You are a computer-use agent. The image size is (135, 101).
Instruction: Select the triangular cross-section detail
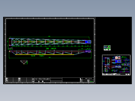(x=24, y=62)
